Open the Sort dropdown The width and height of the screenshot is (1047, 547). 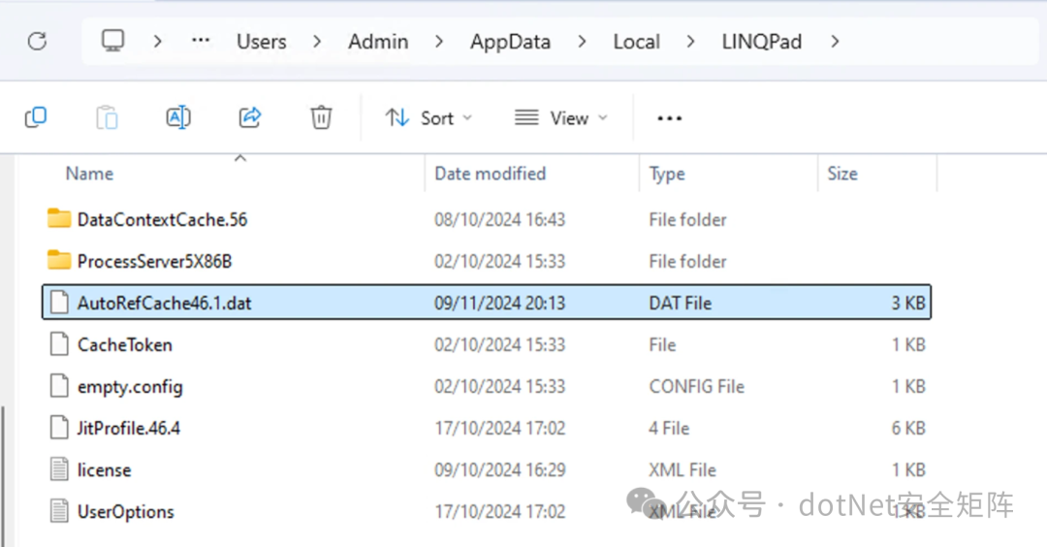[428, 118]
